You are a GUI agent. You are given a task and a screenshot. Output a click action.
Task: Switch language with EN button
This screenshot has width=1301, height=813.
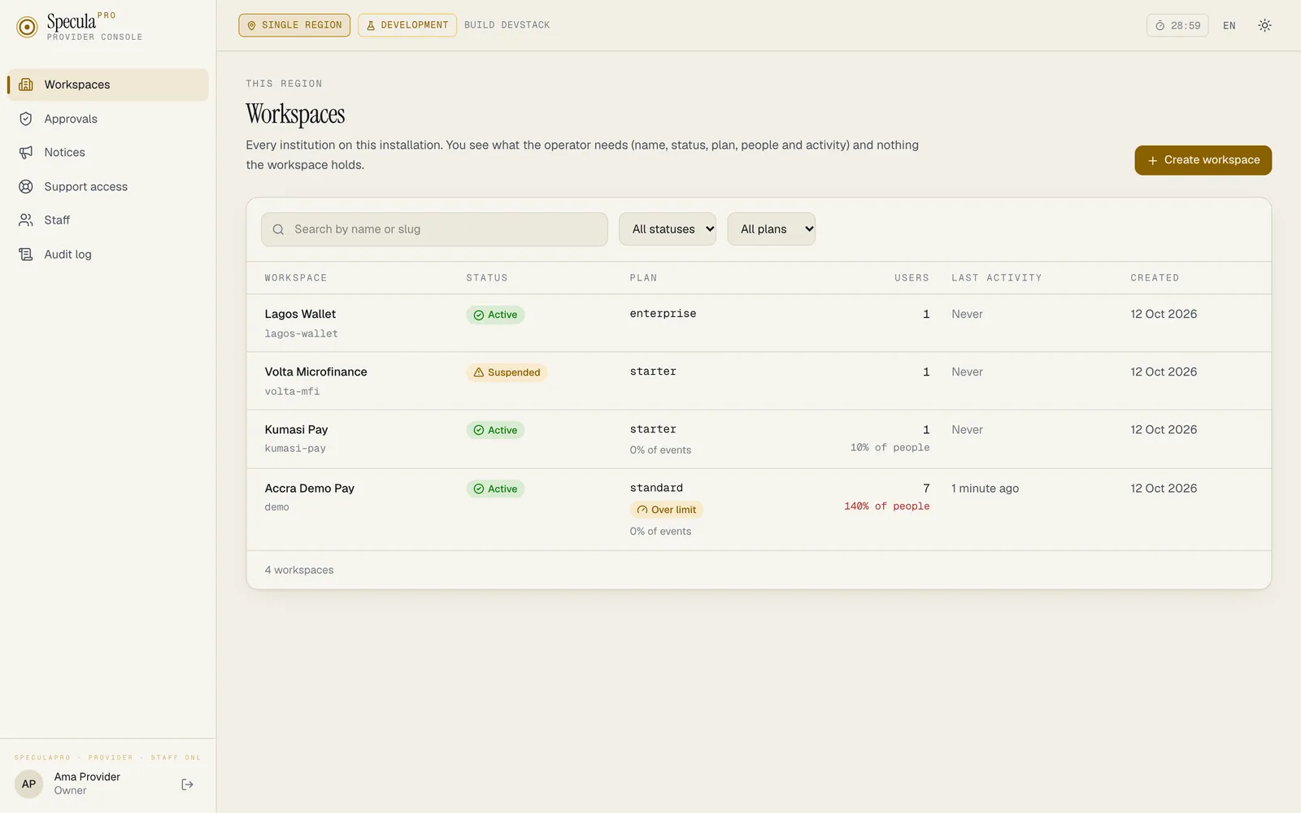pyautogui.click(x=1229, y=25)
